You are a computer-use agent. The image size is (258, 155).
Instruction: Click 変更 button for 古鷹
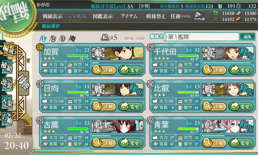click(x=131, y=143)
